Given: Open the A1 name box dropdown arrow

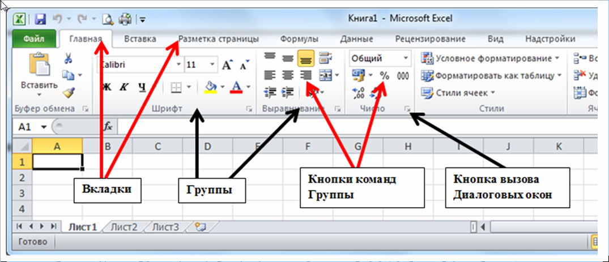Looking at the screenshot, I should click(44, 127).
